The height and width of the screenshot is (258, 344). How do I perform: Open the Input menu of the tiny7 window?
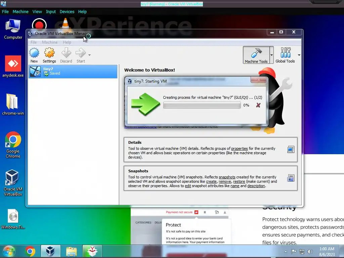[x=51, y=12]
